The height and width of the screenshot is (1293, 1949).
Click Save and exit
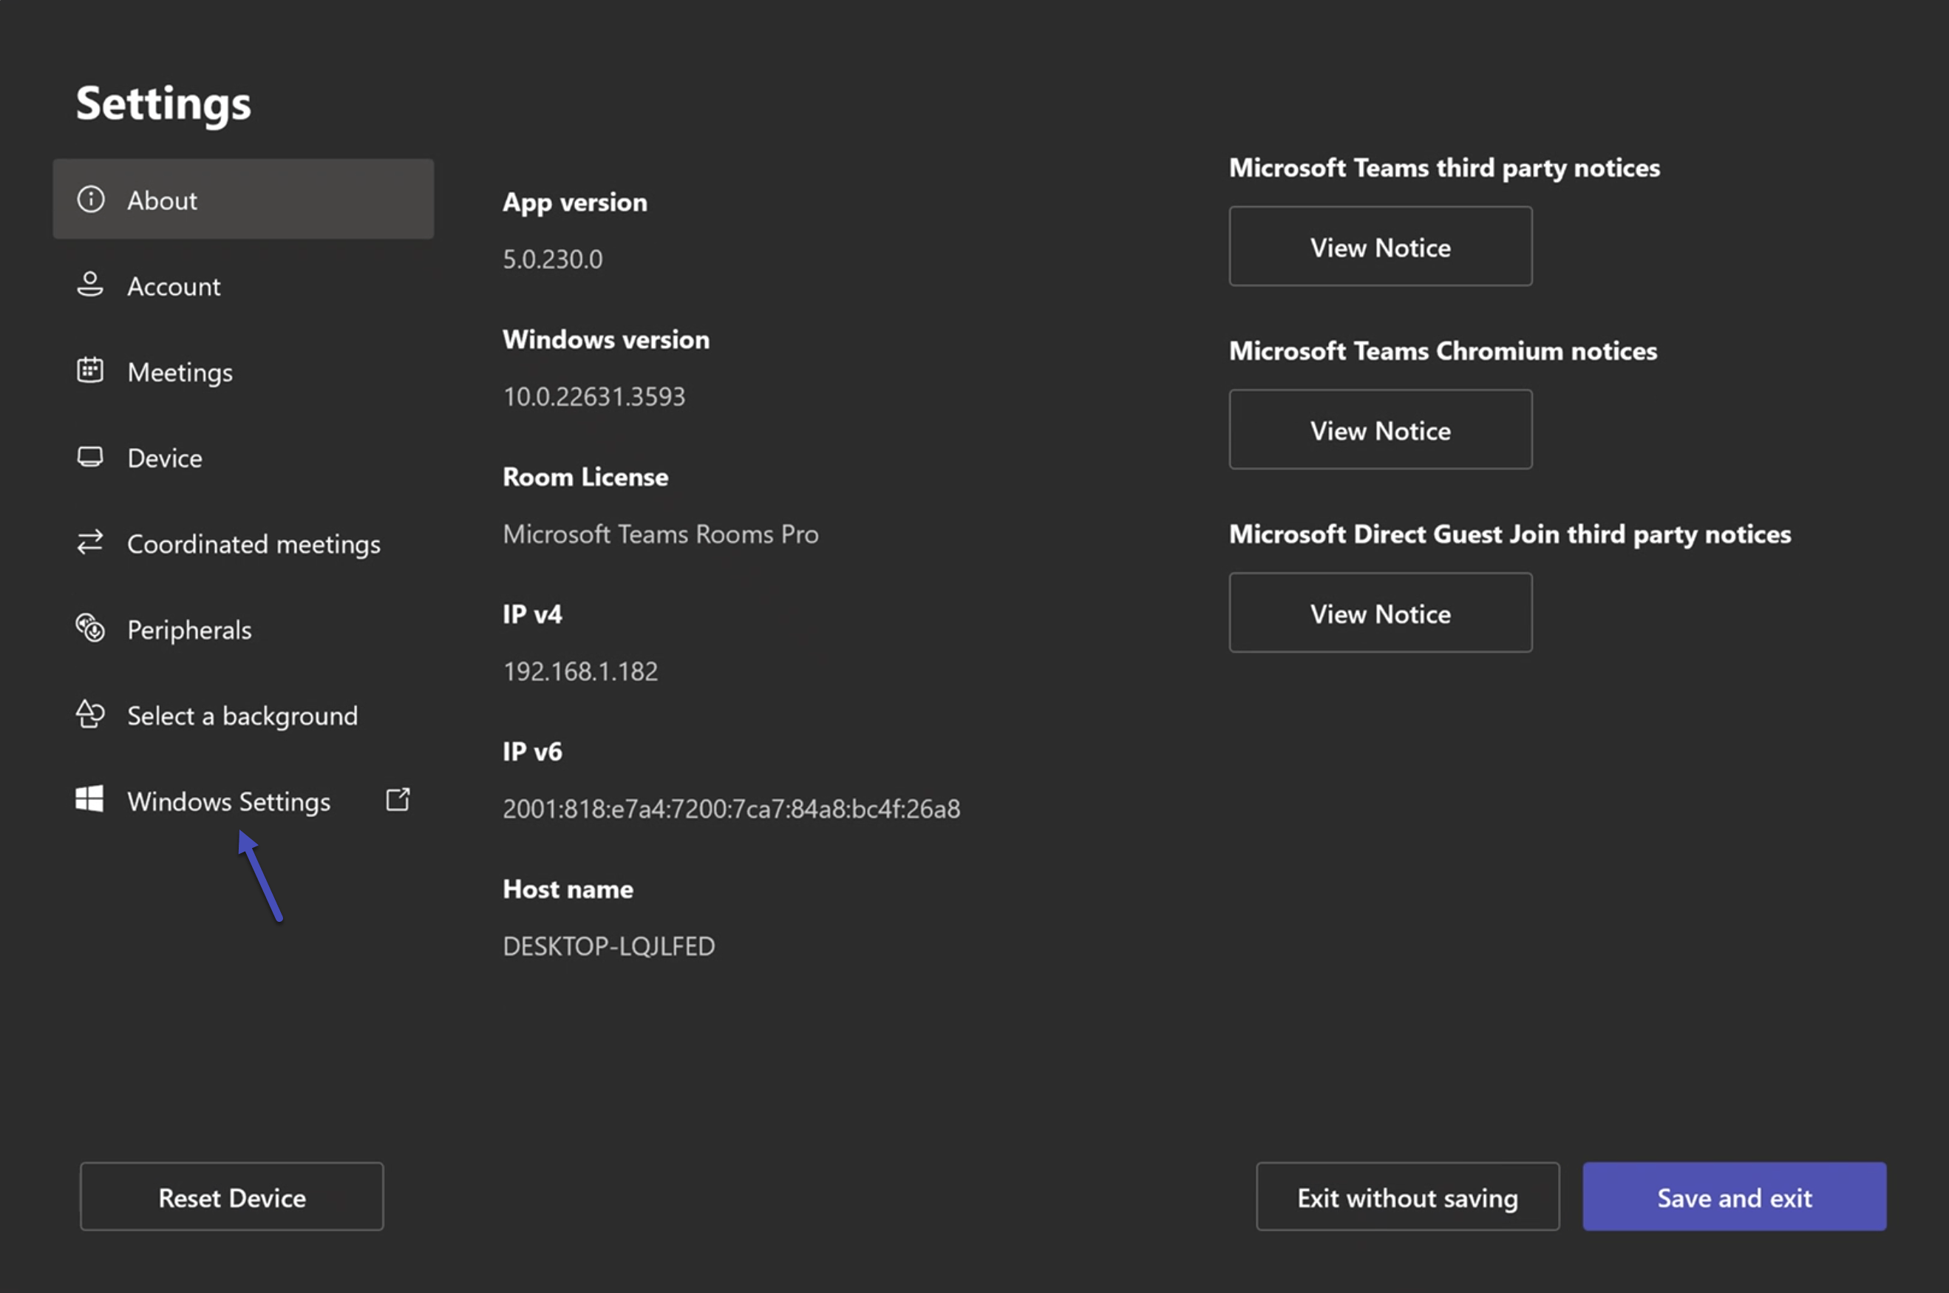pos(1734,1198)
